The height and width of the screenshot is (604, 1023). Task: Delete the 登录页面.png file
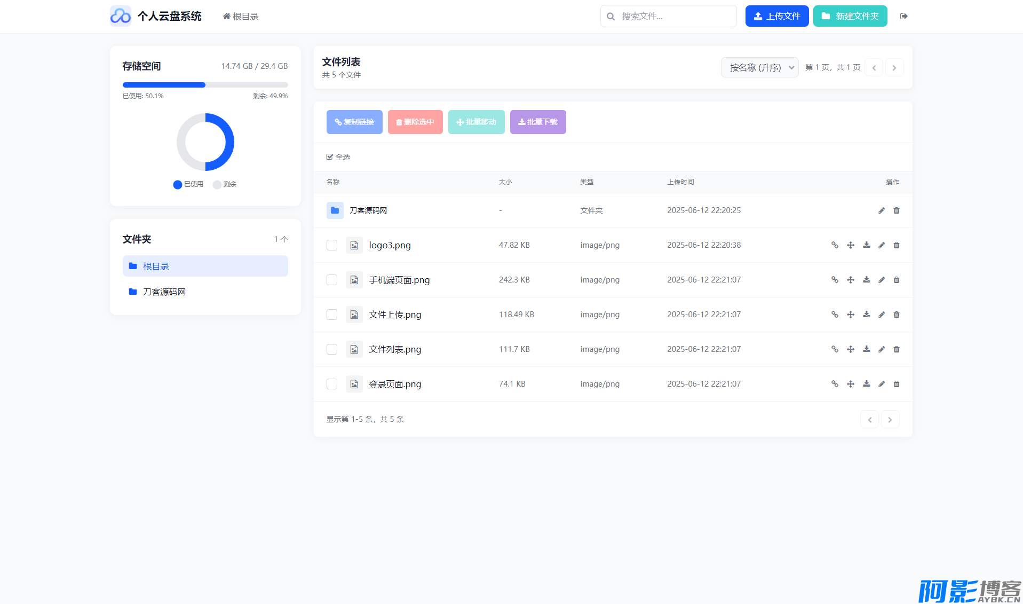897,384
